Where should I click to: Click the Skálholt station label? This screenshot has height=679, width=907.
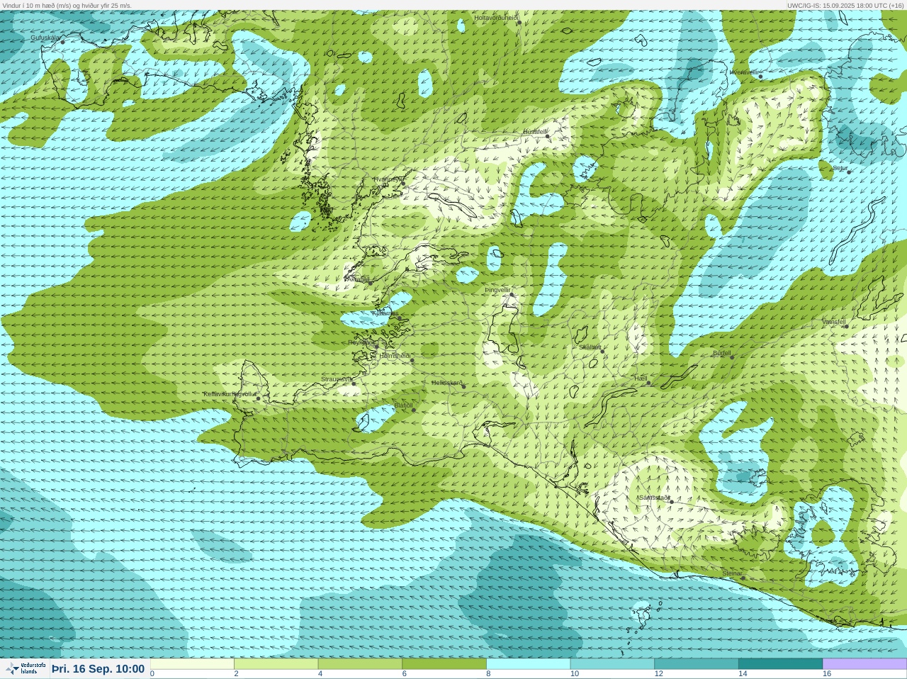(590, 347)
